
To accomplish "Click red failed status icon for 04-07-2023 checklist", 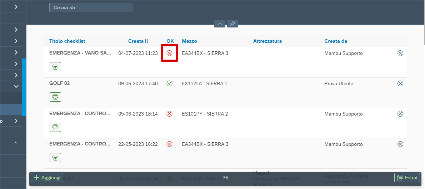I will 170,53.
